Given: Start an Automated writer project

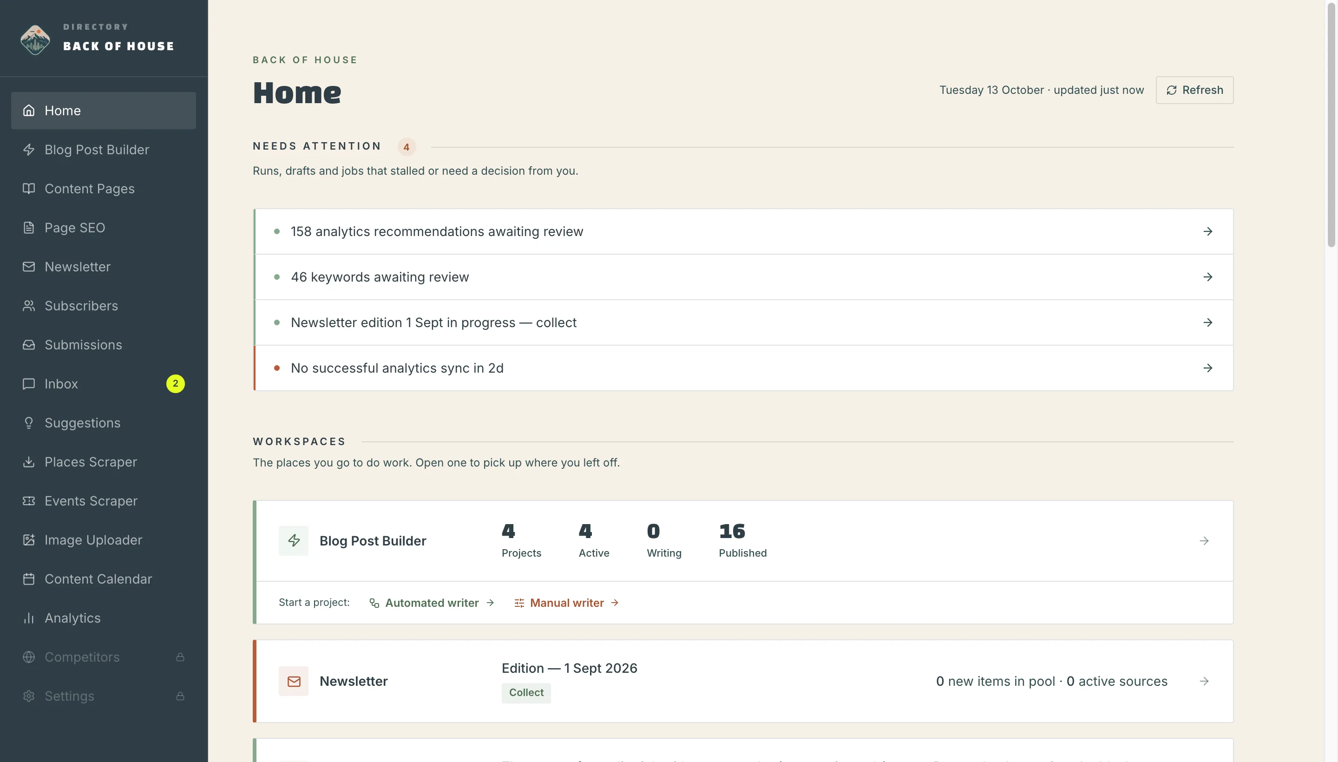Looking at the screenshot, I should pyautogui.click(x=432, y=603).
